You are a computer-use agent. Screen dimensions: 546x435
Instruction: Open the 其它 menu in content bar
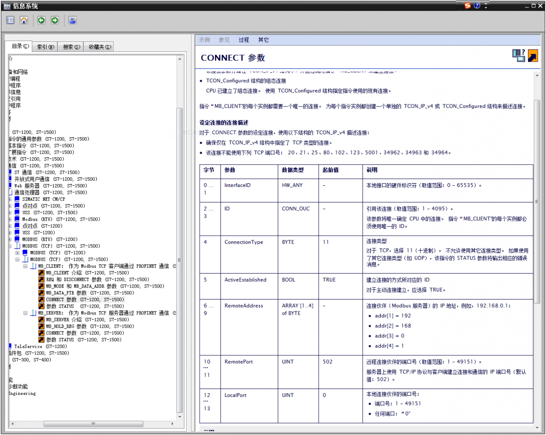[x=263, y=40]
